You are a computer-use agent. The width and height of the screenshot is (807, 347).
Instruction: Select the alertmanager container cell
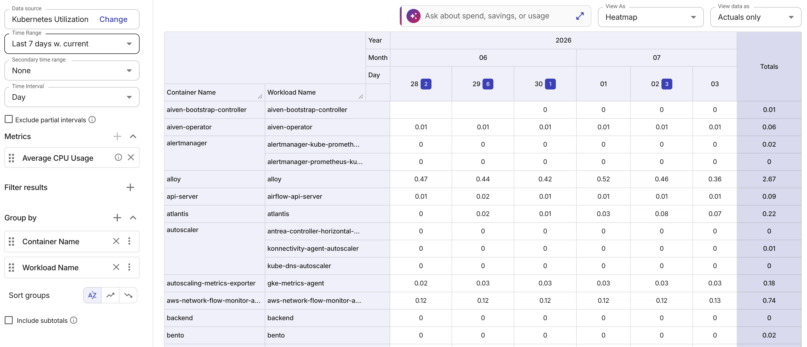[214, 153]
